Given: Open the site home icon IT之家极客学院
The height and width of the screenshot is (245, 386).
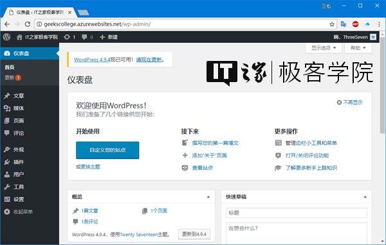Looking at the screenshot, I should [37, 37].
